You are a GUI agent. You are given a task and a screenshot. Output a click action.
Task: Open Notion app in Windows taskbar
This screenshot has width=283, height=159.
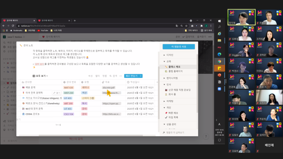click(219, 82)
